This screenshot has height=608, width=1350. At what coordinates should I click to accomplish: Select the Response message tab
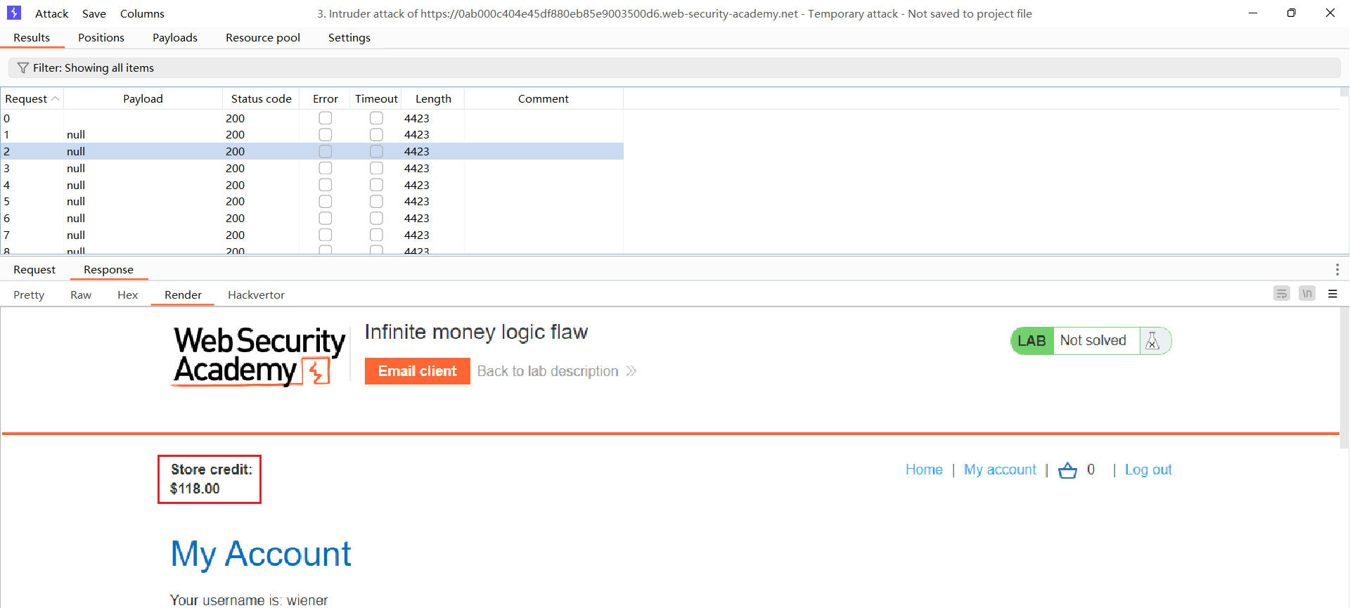pyautogui.click(x=108, y=269)
